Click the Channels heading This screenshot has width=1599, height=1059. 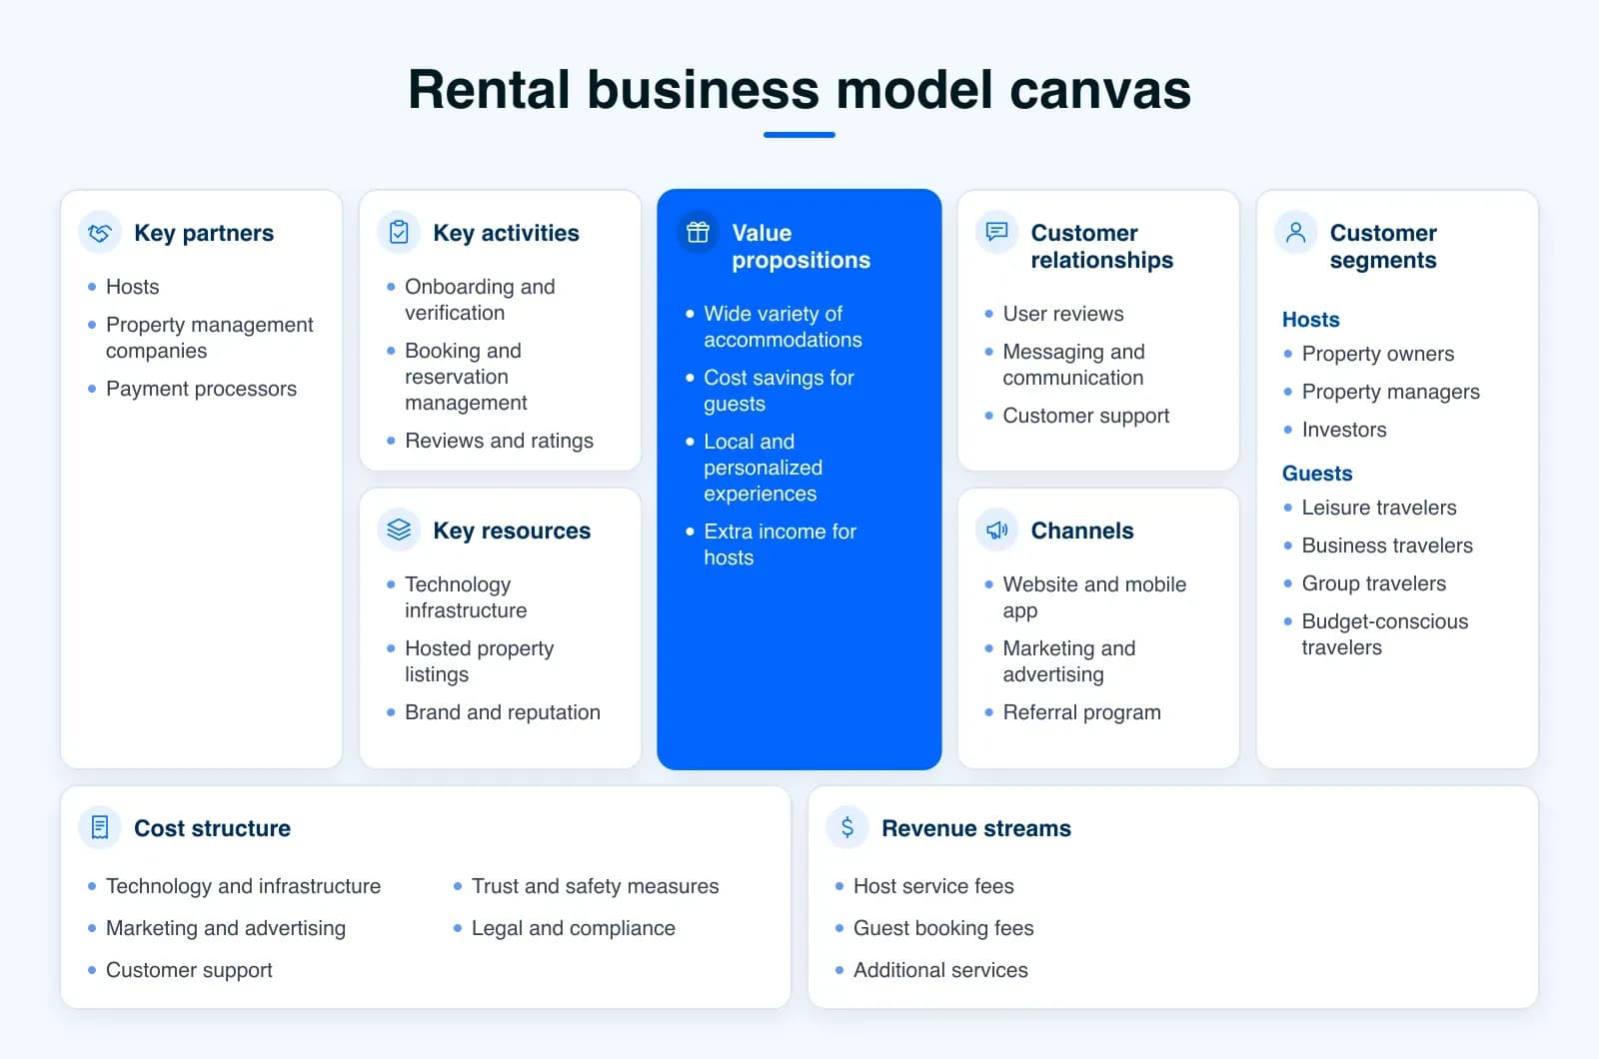1082,530
